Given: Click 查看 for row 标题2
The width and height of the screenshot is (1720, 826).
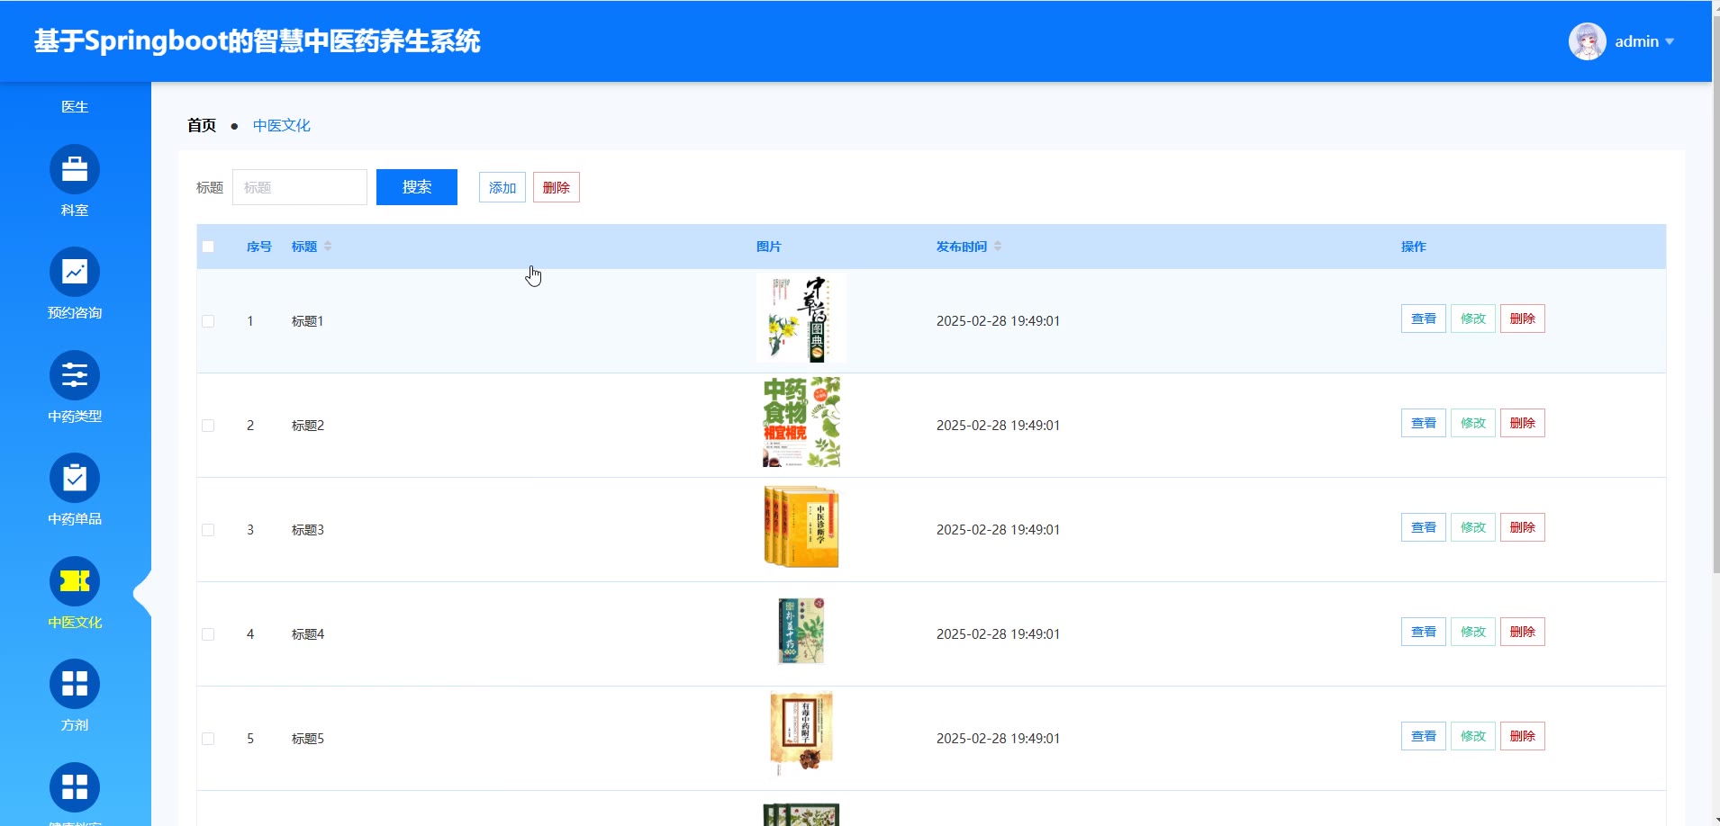Looking at the screenshot, I should click(1423, 423).
